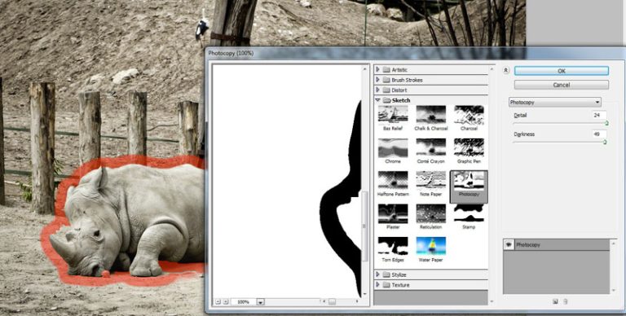Click the Detail slider track

tap(560, 123)
